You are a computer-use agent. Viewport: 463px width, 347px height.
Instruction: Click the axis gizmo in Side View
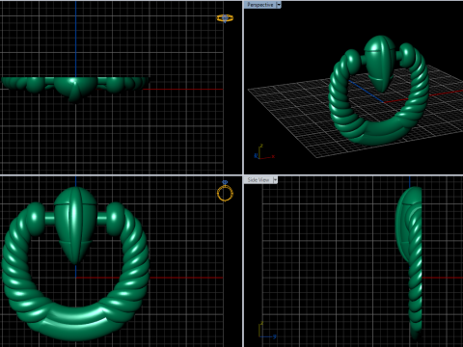pos(267,330)
